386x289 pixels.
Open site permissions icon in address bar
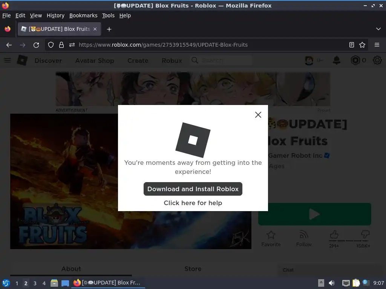click(72, 45)
